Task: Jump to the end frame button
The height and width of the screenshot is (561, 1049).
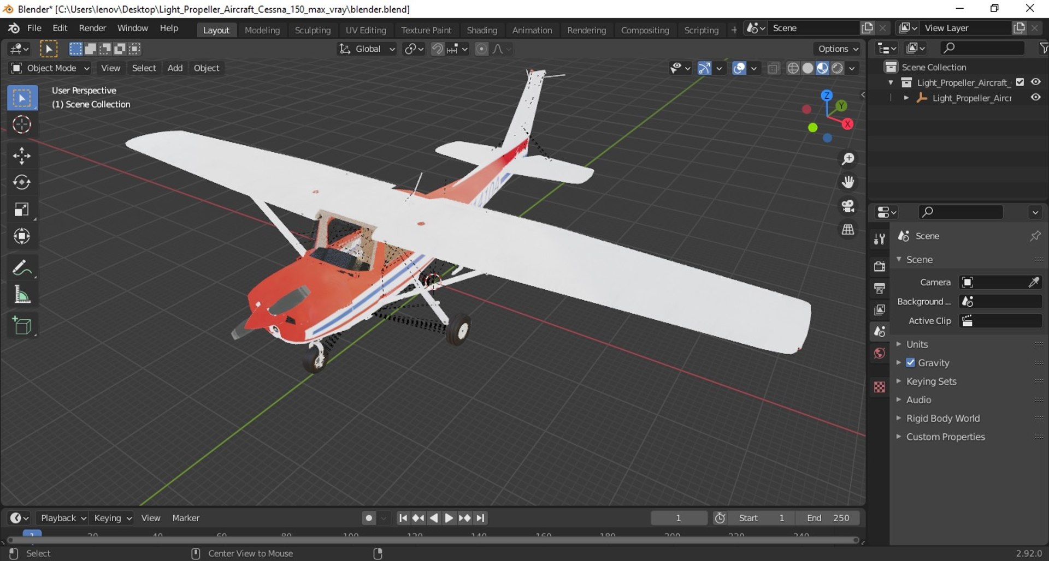Action: pyautogui.click(x=480, y=518)
